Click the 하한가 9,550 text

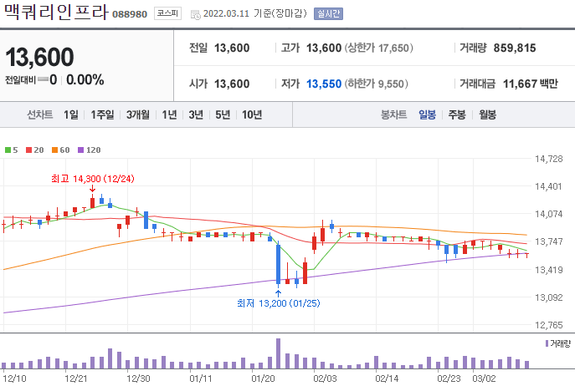[x=376, y=84]
